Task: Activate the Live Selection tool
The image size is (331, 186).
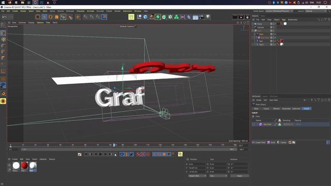Action: (38, 17)
